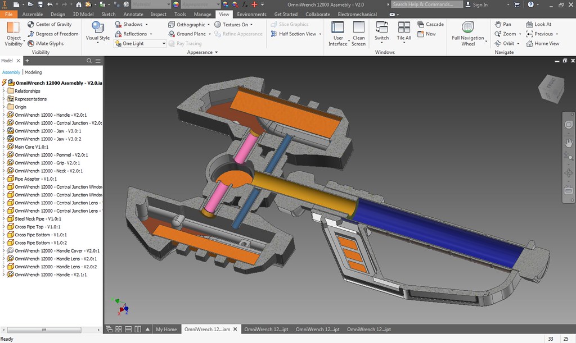Click the model browser horizontal scrollbar
The width and height of the screenshot is (576, 343).
pyautogui.click(x=44, y=330)
